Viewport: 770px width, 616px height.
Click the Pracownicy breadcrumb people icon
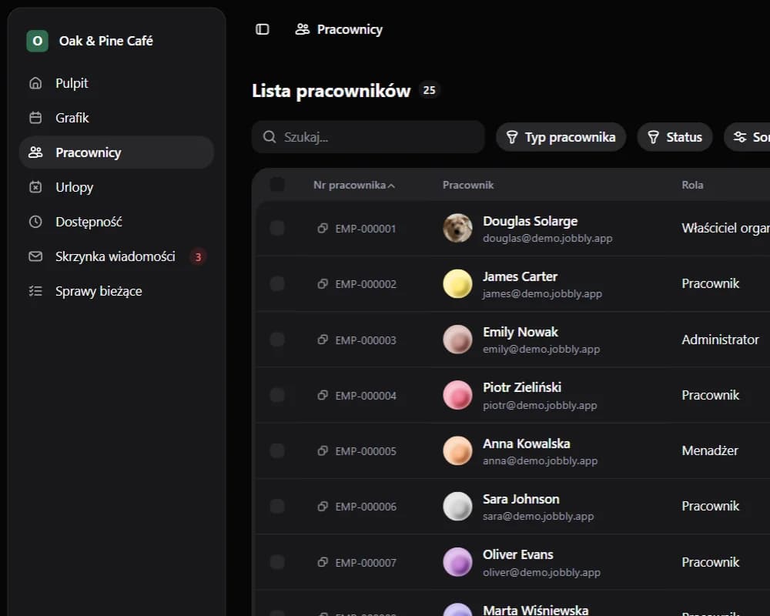click(x=303, y=29)
